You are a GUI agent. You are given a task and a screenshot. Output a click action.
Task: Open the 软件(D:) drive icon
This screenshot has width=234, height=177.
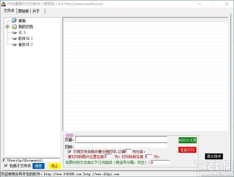point(14,38)
